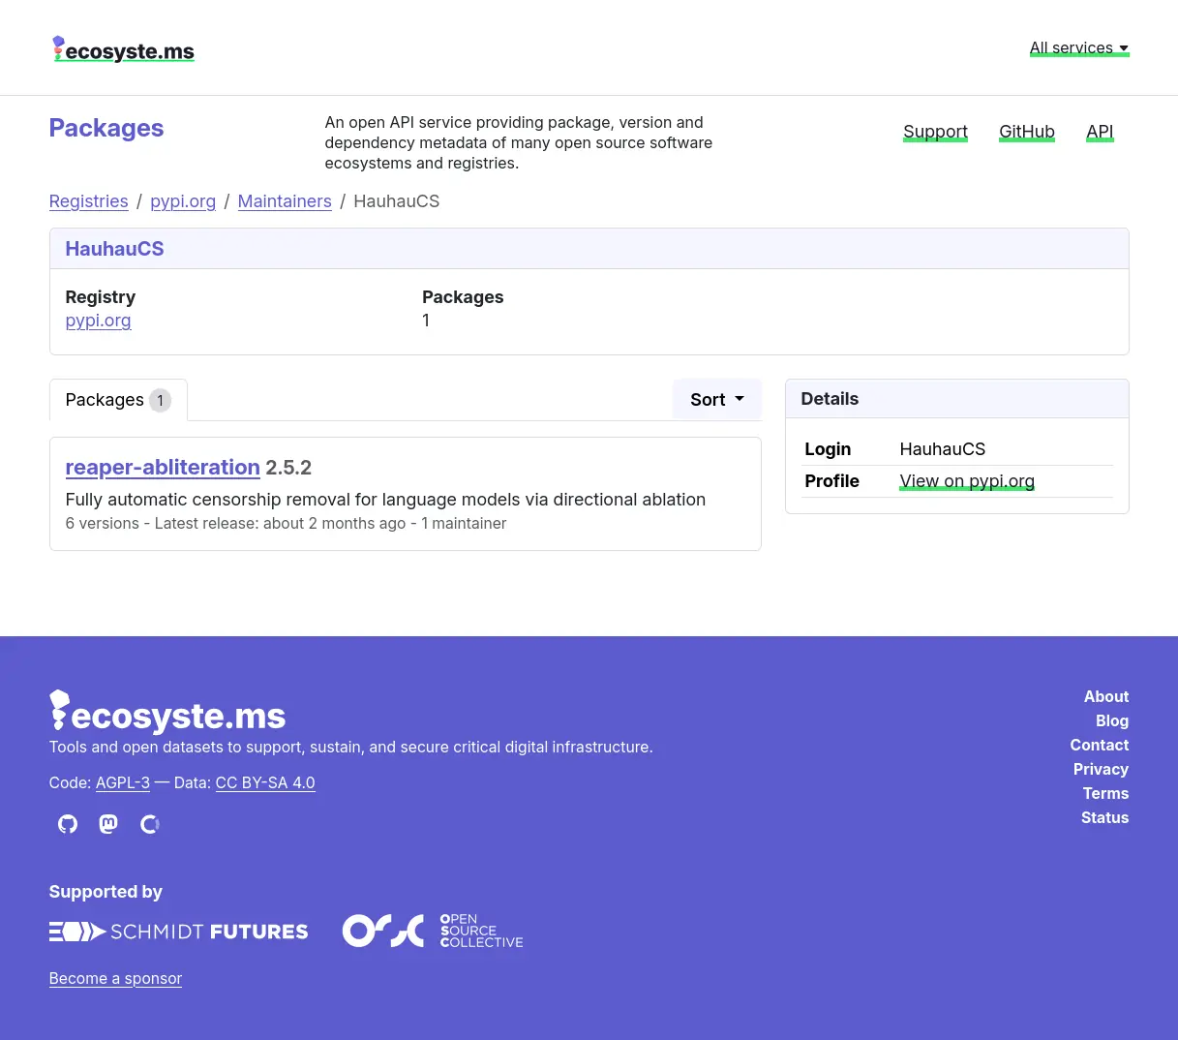Open GitHub from the top navigation
This screenshot has height=1040, width=1178.
pos(1026,131)
